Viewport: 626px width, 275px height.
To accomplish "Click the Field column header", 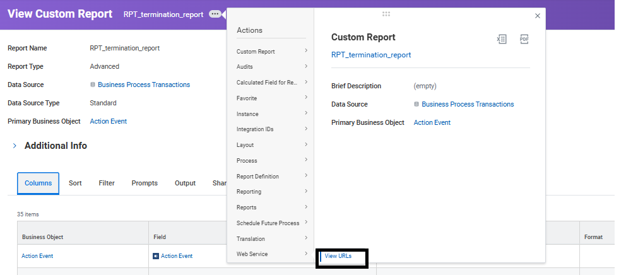I will (160, 237).
